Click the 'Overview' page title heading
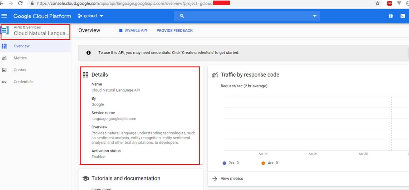Screen dimensions: 409x190 [89, 30]
